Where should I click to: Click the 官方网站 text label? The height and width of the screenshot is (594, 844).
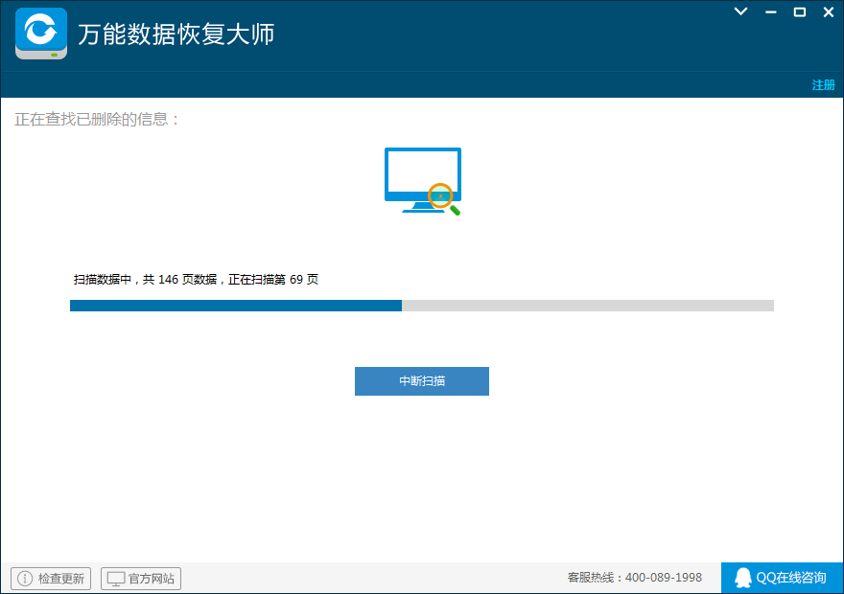[x=152, y=579]
